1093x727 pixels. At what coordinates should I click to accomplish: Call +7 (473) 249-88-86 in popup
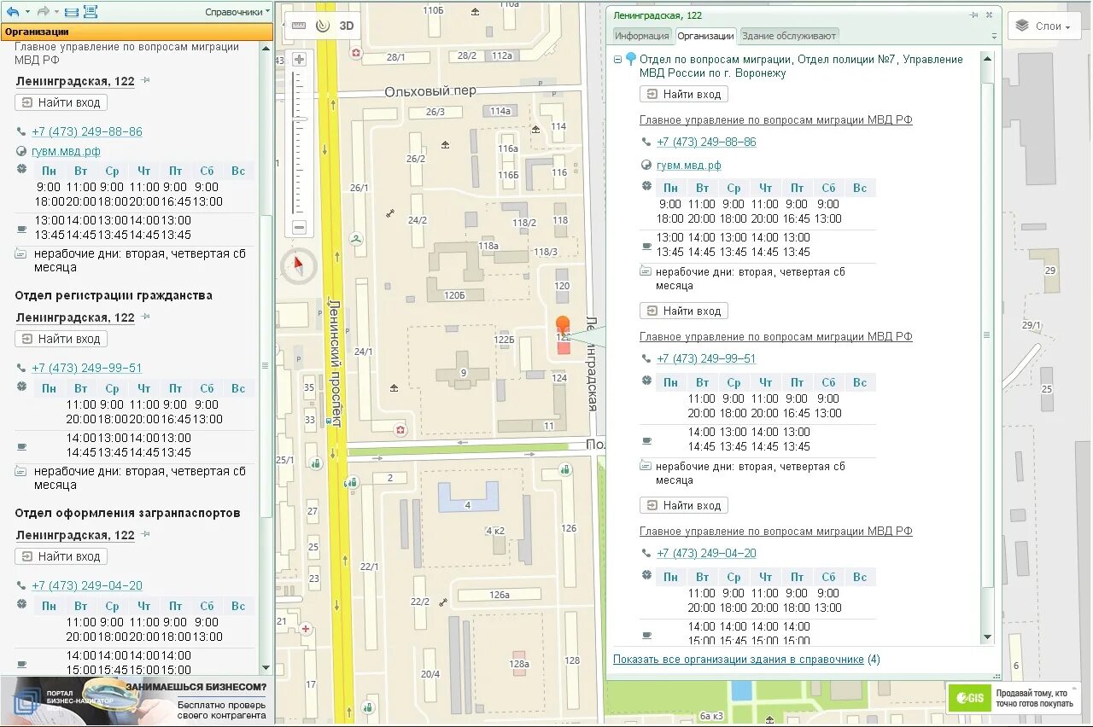pos(706,142)
